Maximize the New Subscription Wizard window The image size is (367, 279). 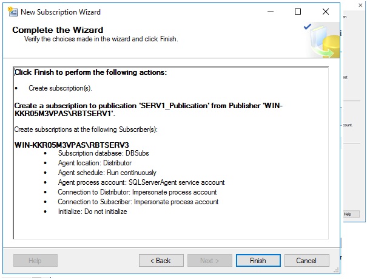tap(298, 12)
